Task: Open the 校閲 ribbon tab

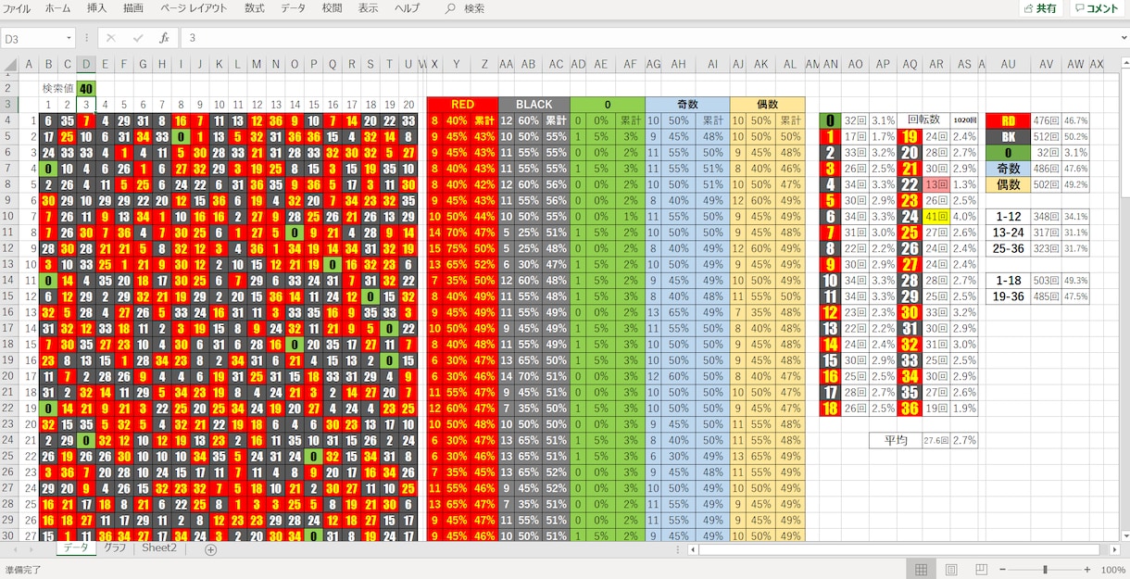Action: 332,8
